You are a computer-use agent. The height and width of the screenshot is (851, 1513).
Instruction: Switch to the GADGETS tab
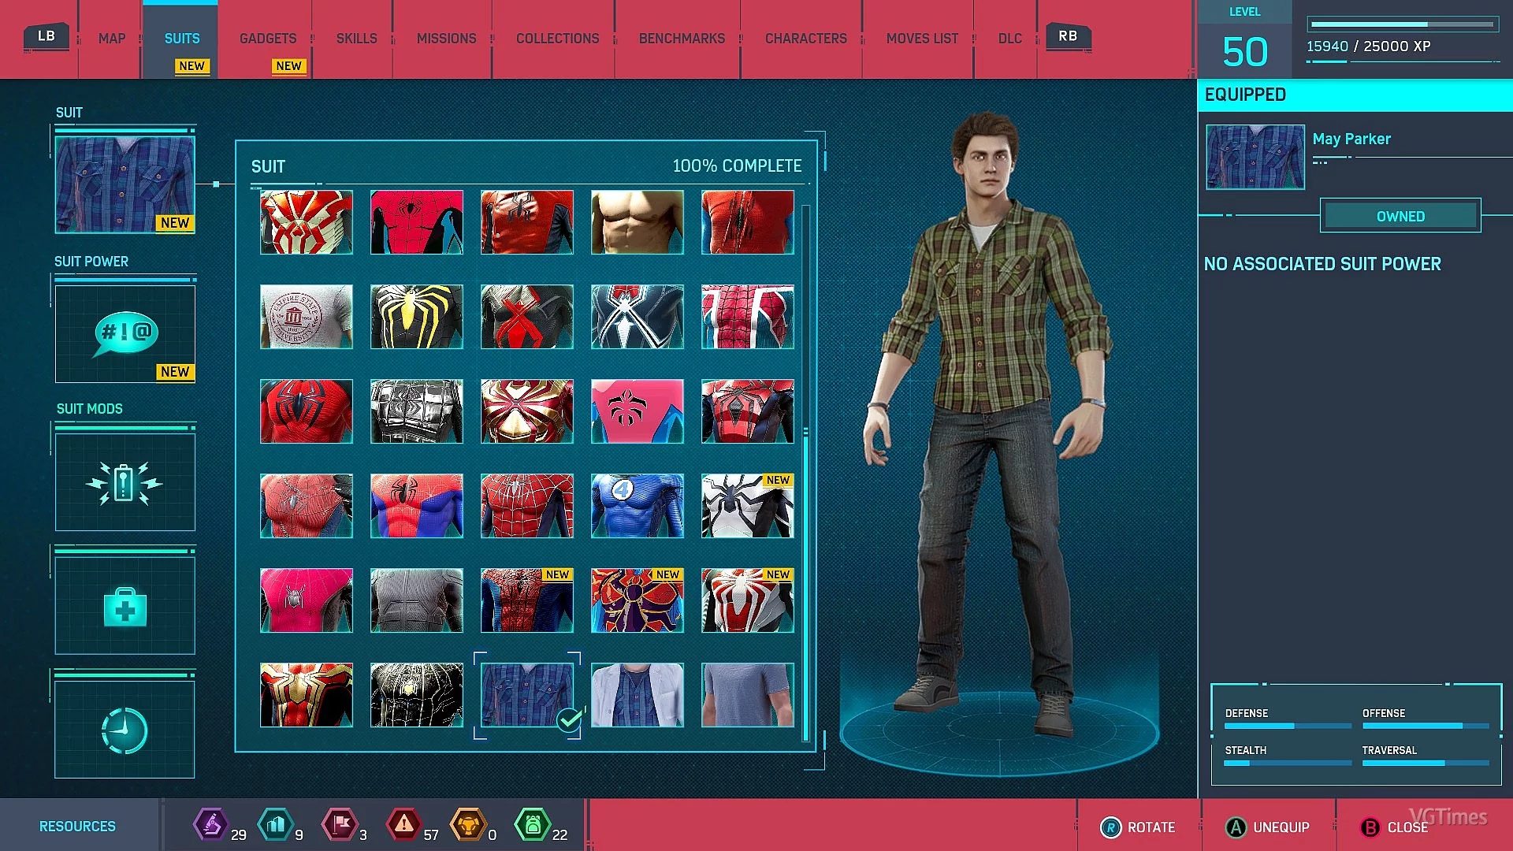pyautogui.click(x=268, y=39)
